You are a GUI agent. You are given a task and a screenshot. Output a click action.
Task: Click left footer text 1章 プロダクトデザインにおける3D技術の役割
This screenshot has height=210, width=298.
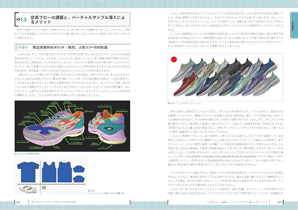[53, 202]
